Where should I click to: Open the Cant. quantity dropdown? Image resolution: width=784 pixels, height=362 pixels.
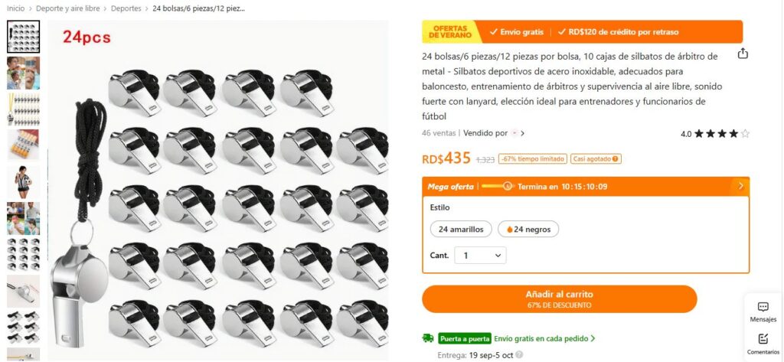click(481, 256)
